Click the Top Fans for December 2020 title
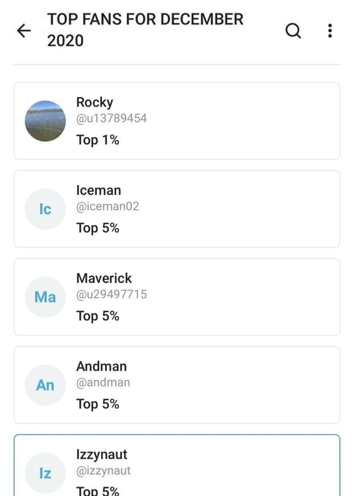 pos(145,30)
